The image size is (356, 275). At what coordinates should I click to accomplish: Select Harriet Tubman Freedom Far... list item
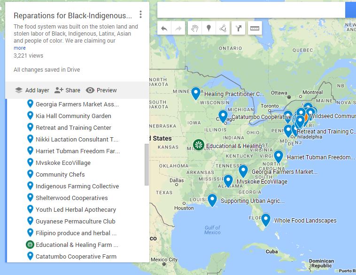tap(77, 151)
